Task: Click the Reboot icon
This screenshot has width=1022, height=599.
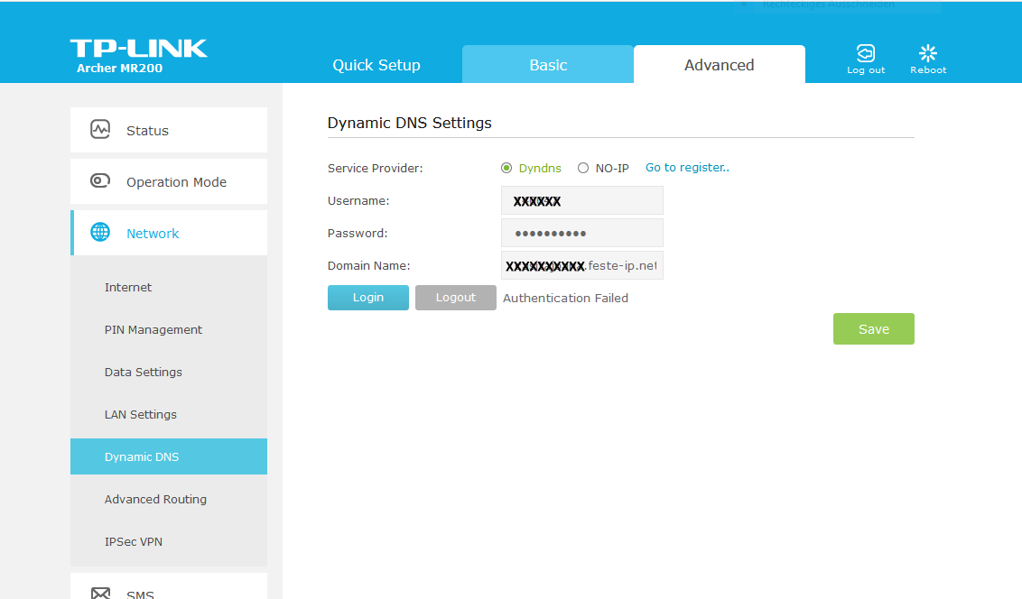Action: tap(927, 53)
